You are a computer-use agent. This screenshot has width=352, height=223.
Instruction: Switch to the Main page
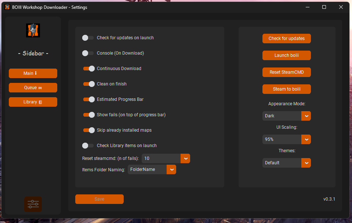(33, 73)
